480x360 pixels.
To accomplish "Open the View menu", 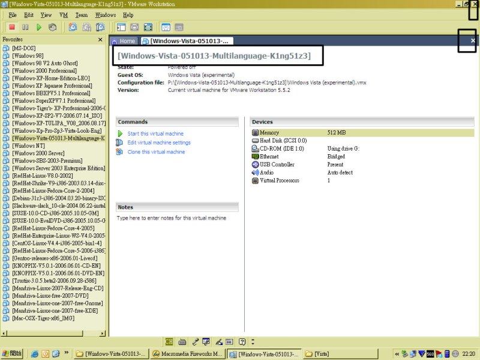I will pos(46,14).
